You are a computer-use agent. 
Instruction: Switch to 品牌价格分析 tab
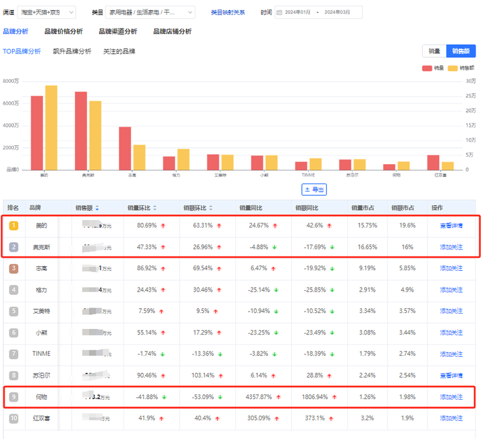point(63,31)
